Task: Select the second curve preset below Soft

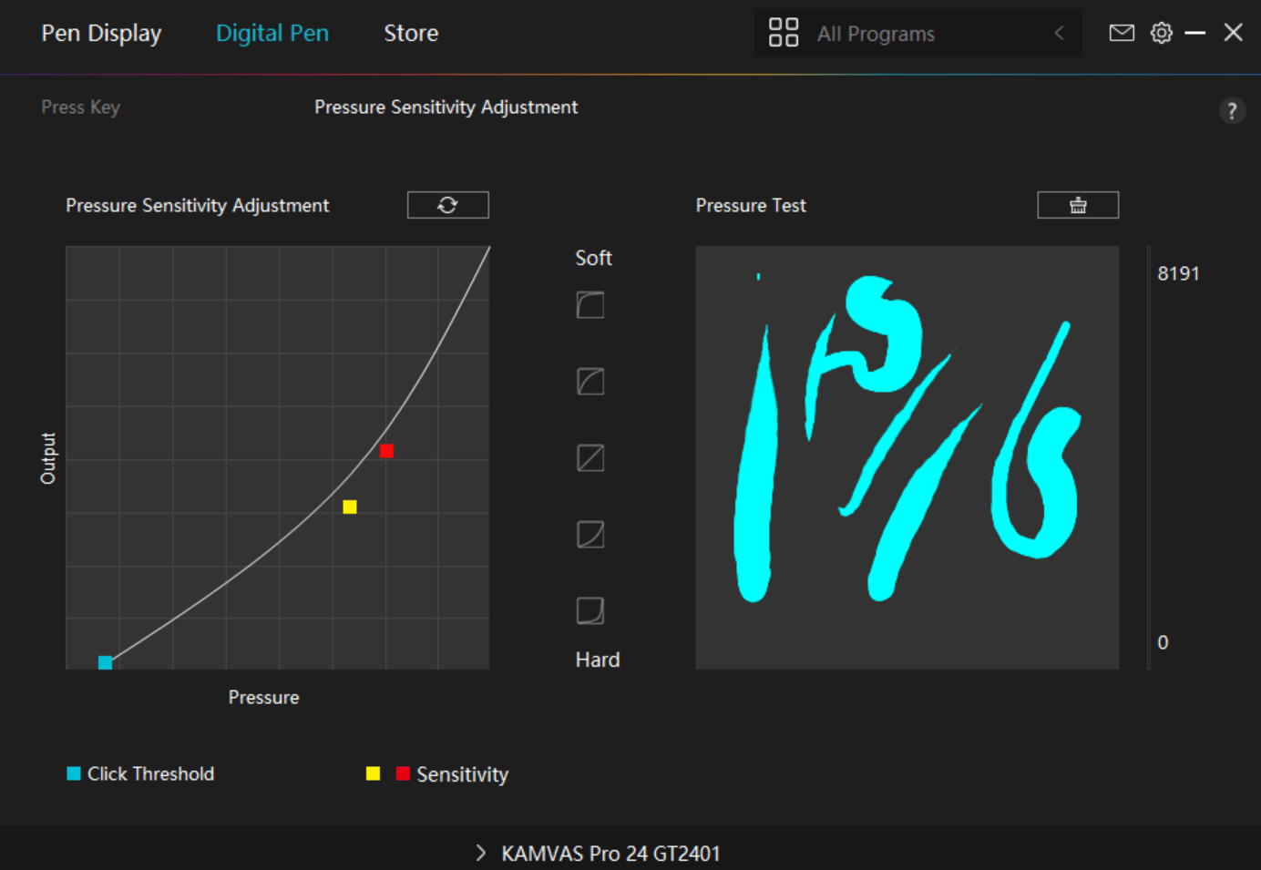Action: (x=589, y=381)
